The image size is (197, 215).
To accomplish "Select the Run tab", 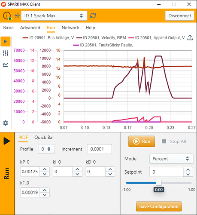I will pyautogui.click(x=51, y=28).
